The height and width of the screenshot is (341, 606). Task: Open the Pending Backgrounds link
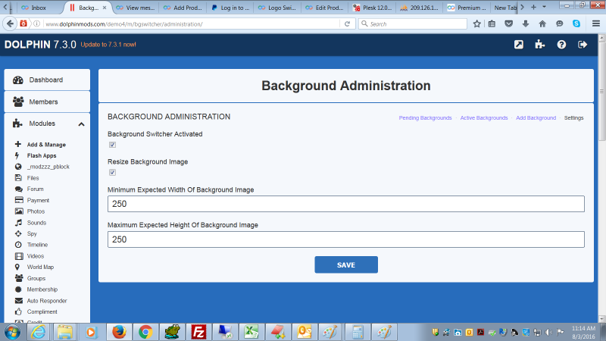coord(425,118)
